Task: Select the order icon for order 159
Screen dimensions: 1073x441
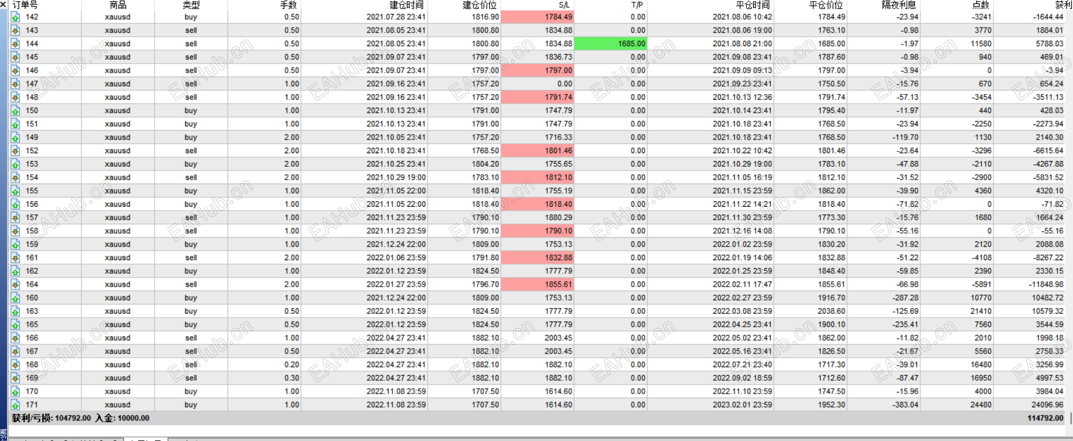Action: pos(15,244)
